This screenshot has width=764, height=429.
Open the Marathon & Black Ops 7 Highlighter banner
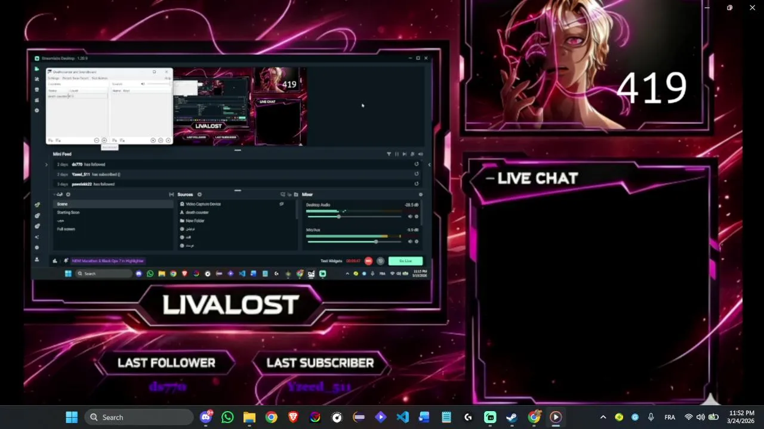point(108,261)
